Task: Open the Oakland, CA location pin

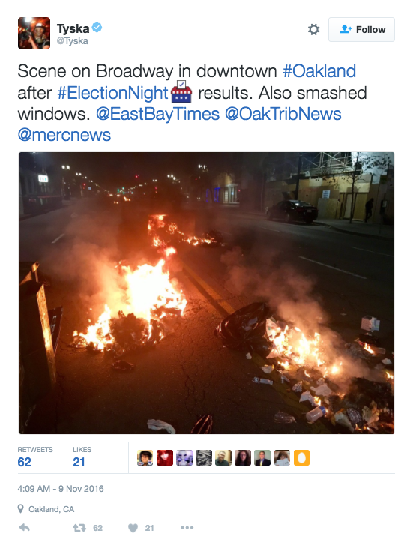Action: 46,509
